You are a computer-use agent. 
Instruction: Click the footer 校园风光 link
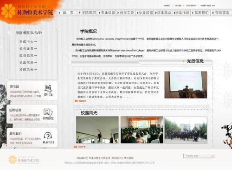(x=117, y=158)
